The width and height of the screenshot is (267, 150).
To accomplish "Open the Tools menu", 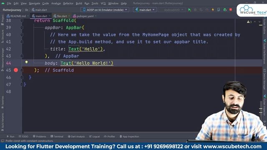I will (95, 3).
